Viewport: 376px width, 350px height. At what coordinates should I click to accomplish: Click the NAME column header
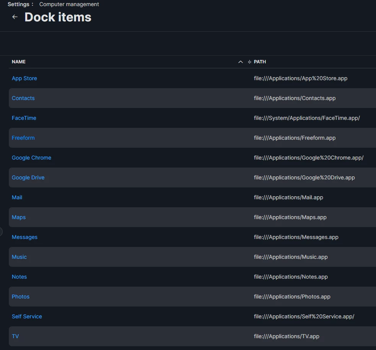pos(19,62)
